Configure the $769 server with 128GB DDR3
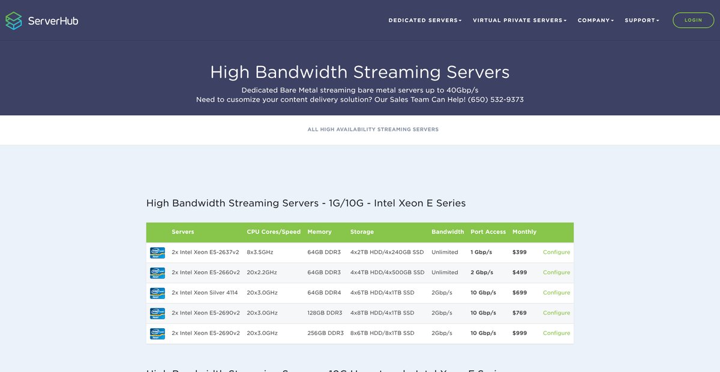This screenshot has height=372, width=720. (556, 313)
